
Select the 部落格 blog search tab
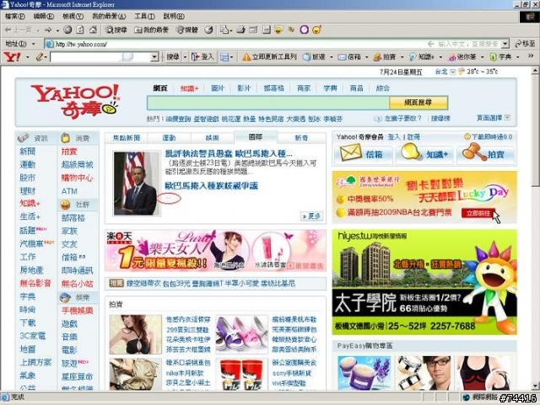coord(273,88)
